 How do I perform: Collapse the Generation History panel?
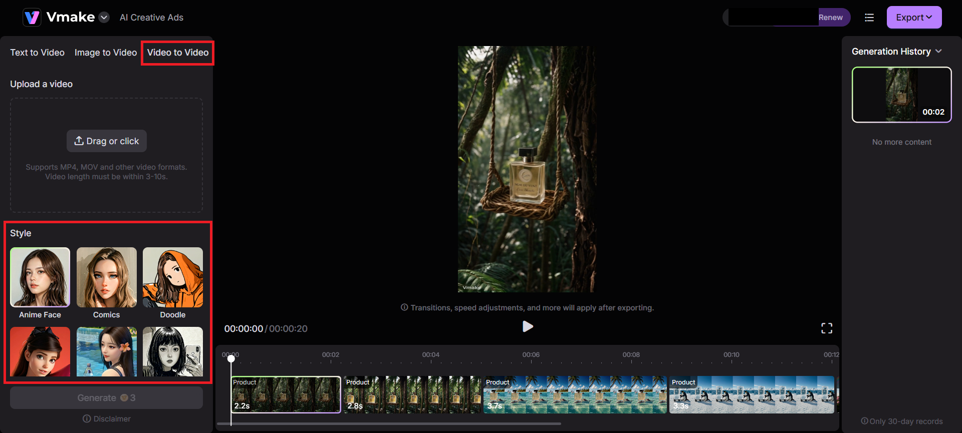938,52
